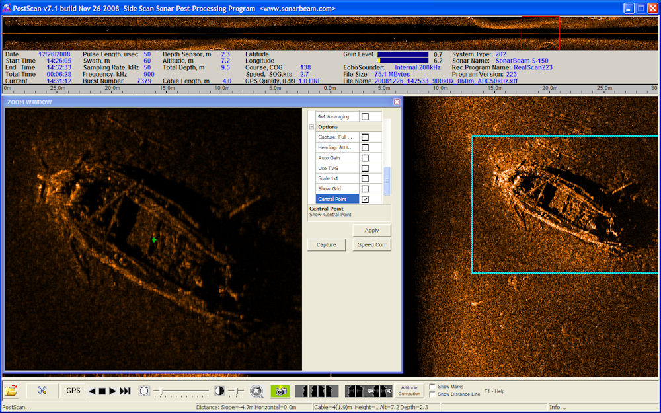Click the Speed Corr button

click(371, 245)
